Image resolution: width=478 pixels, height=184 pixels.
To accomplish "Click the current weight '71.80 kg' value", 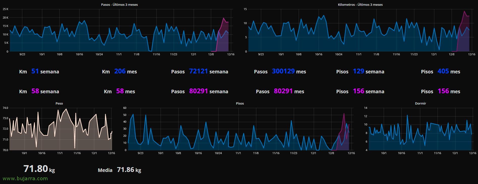I will (x=39, y=169).
